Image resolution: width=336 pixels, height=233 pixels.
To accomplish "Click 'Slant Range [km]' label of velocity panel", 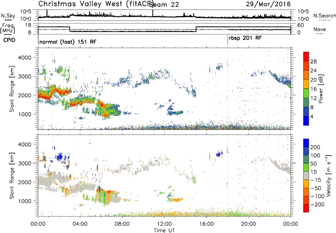I will point(12,175).
